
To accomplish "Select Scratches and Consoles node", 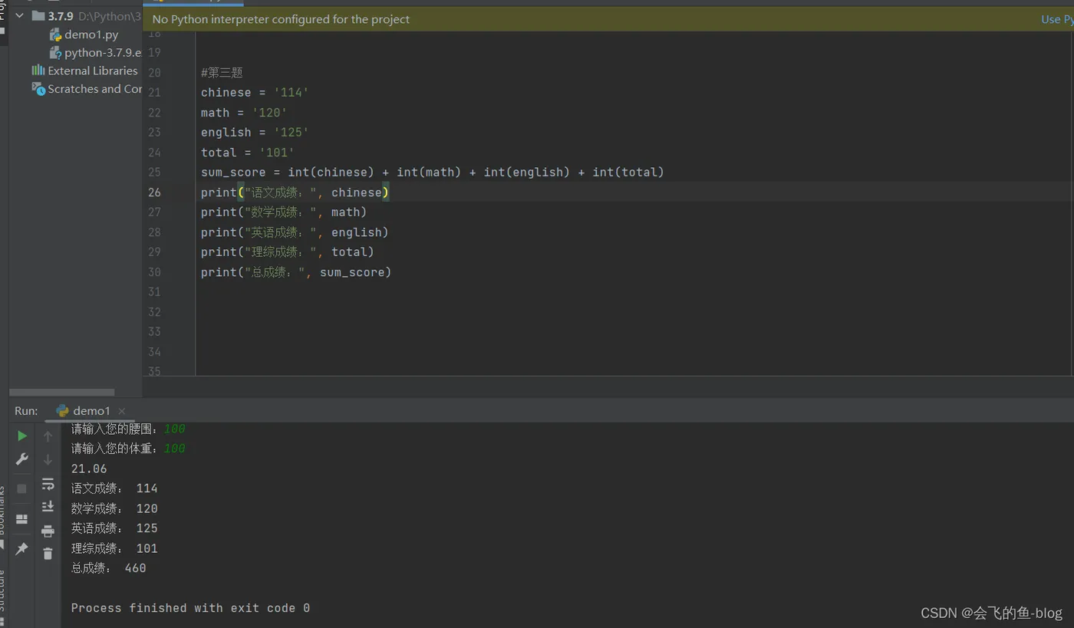I will coord(94,89).
